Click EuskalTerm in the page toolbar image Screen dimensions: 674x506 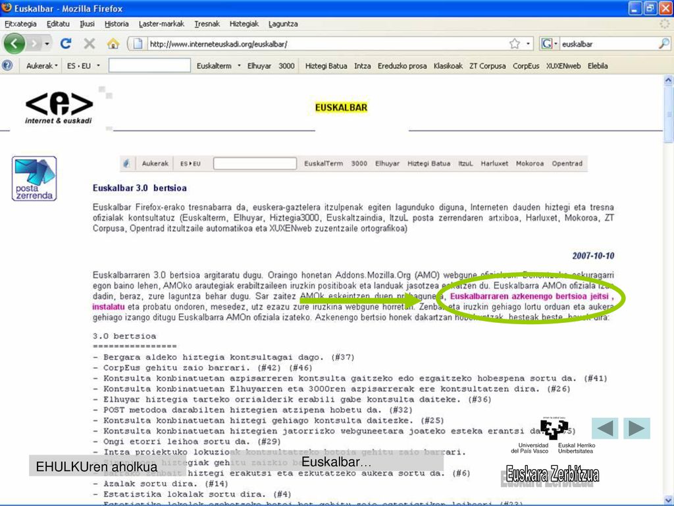(323, 163)
